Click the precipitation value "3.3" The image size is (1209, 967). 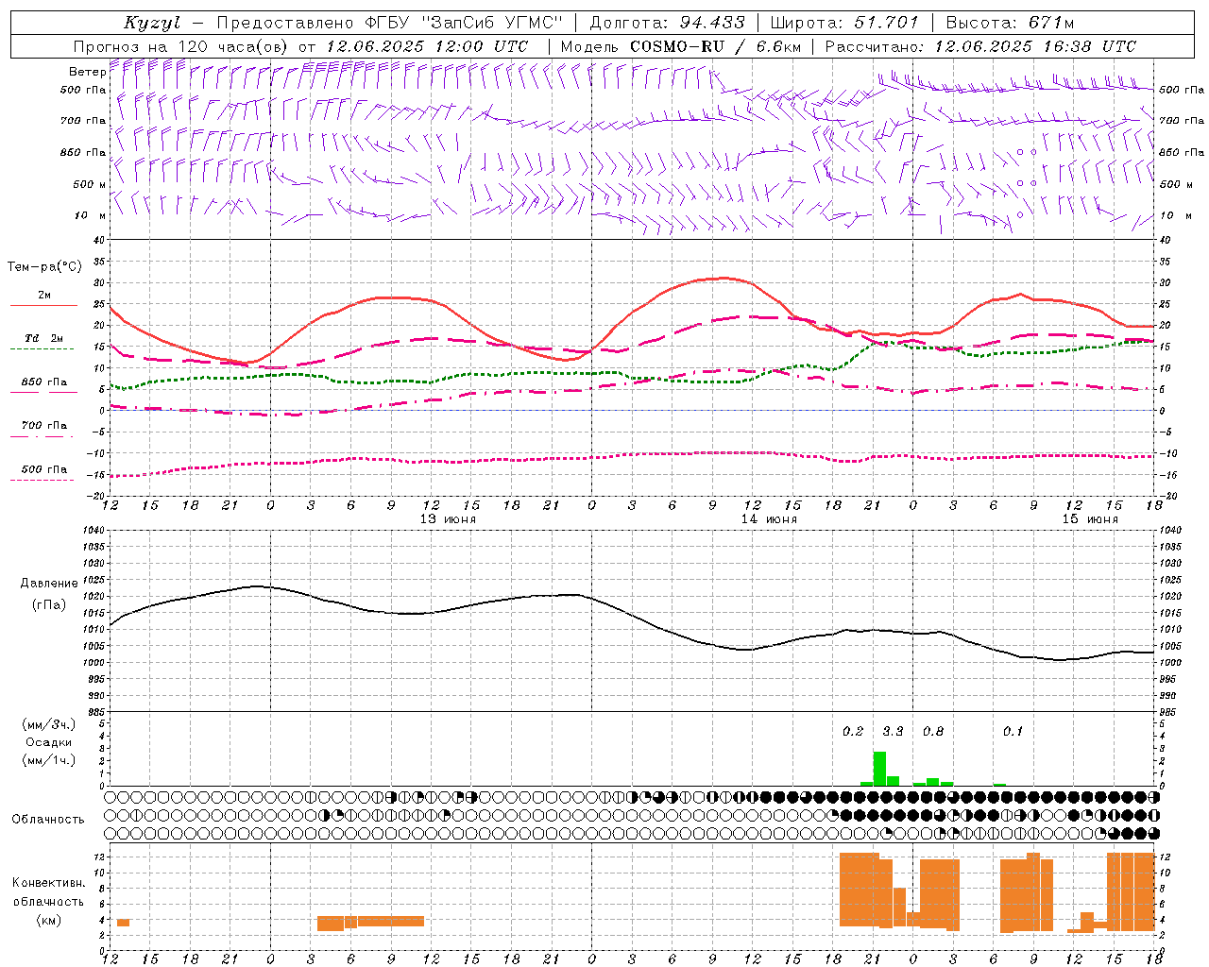(893, 731)
